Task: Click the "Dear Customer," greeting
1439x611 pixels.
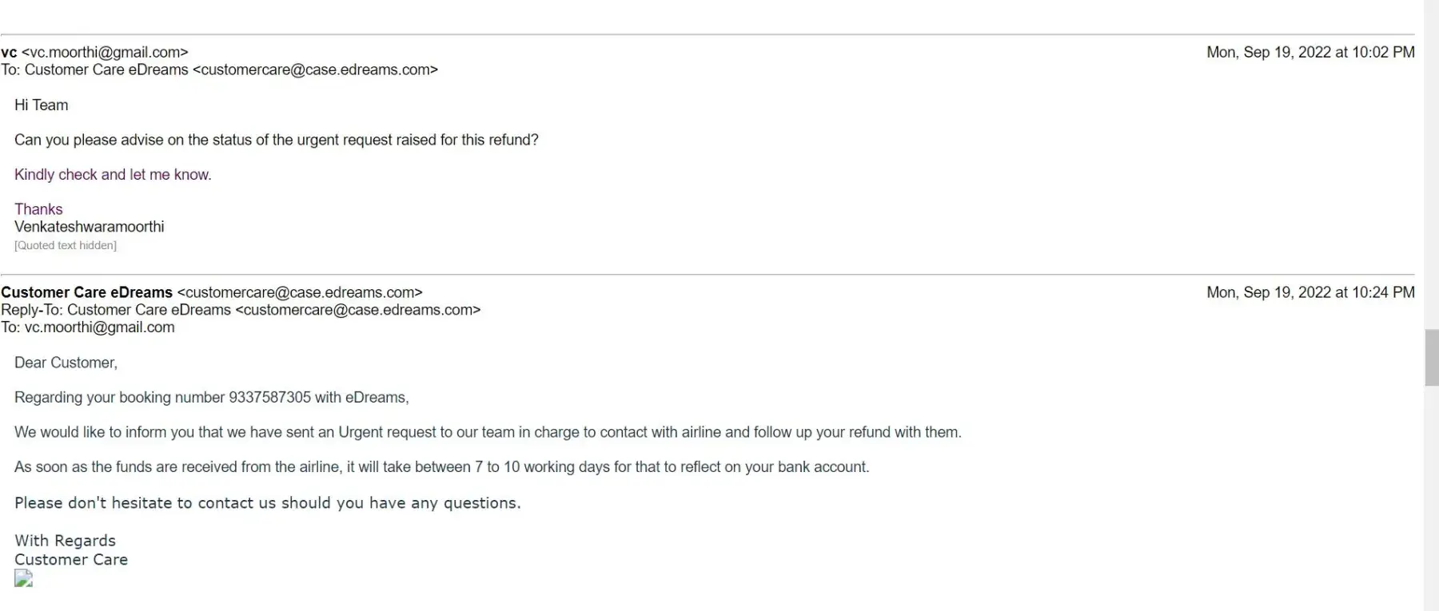Action: (x=66, y=363)
